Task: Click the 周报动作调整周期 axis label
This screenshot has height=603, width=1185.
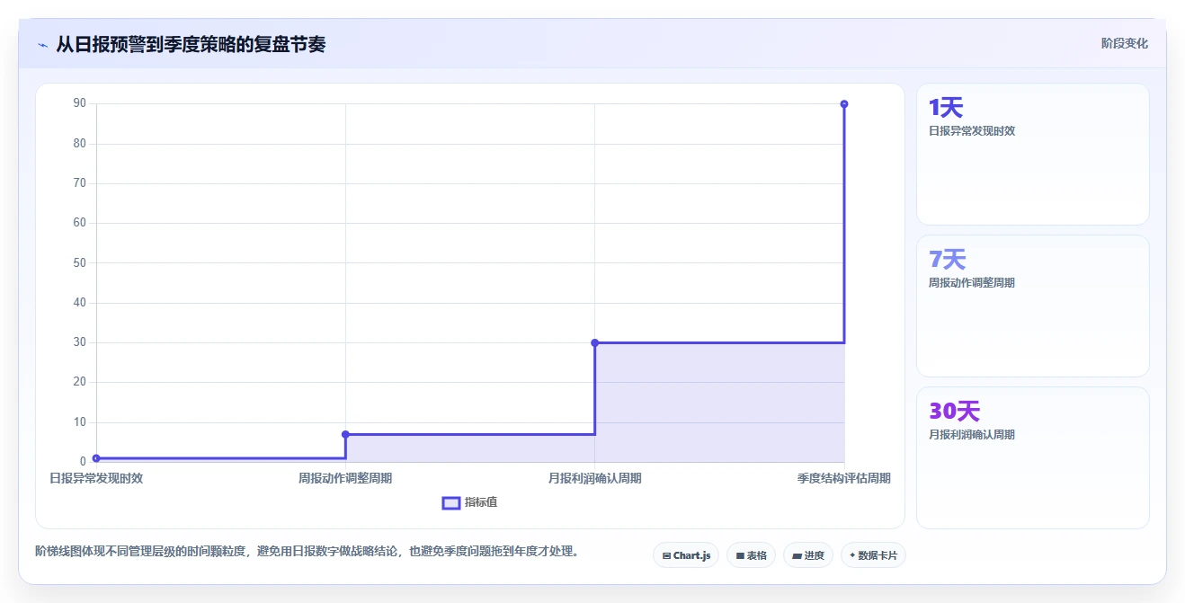Action: pyautogui.click(x=345, y=478)
